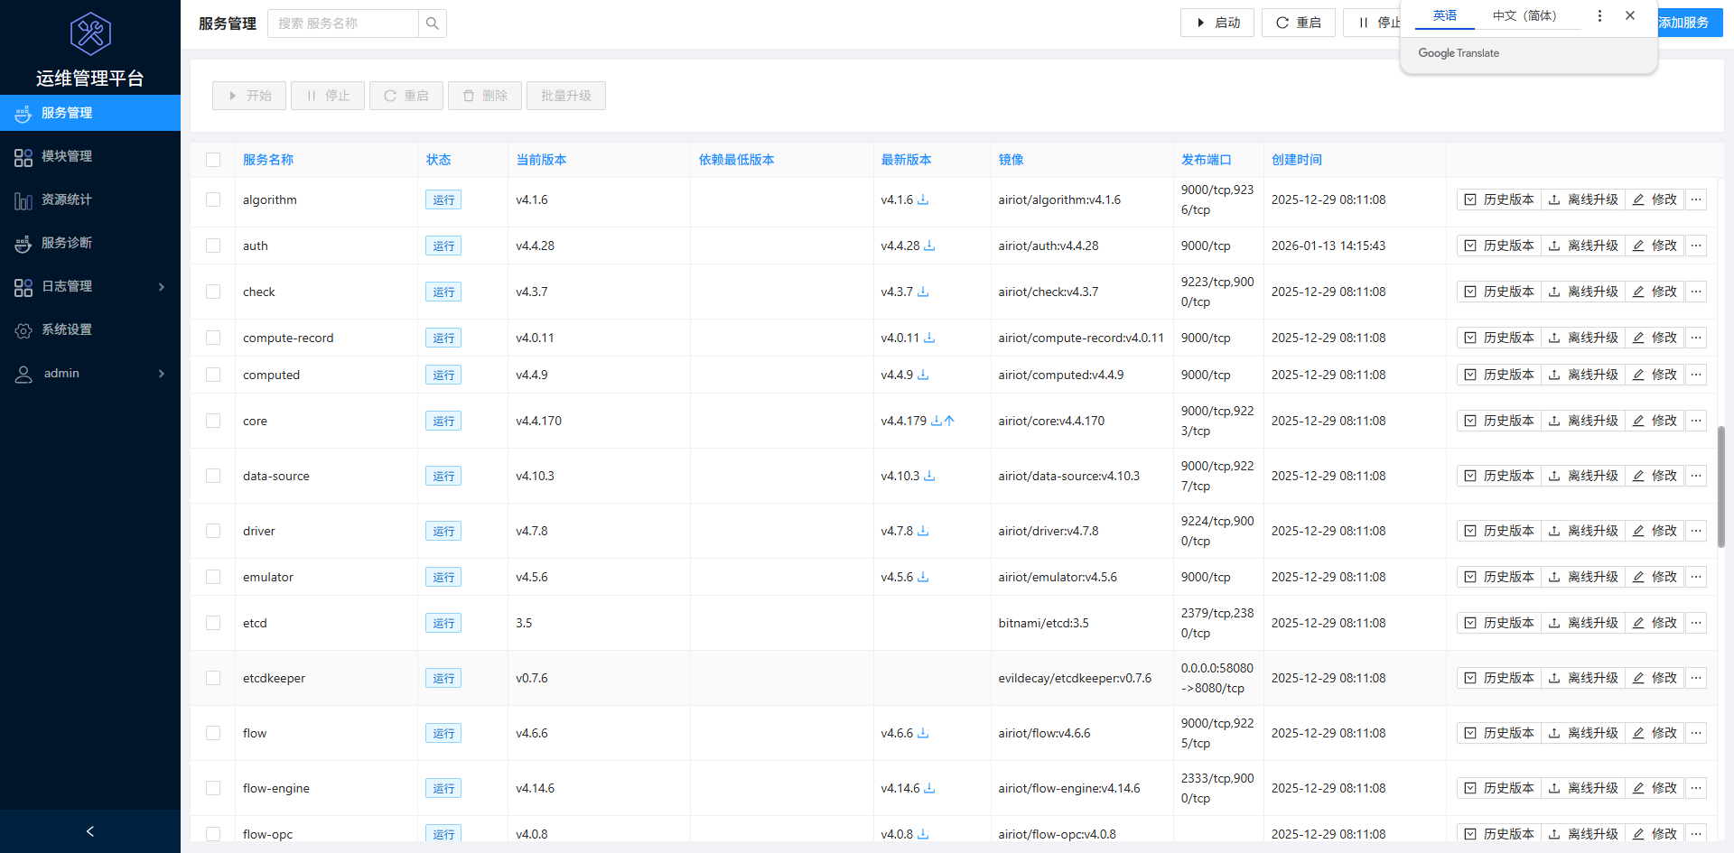Select the algorithm service checkbox
1734x853 pixels.
[213, 199]
